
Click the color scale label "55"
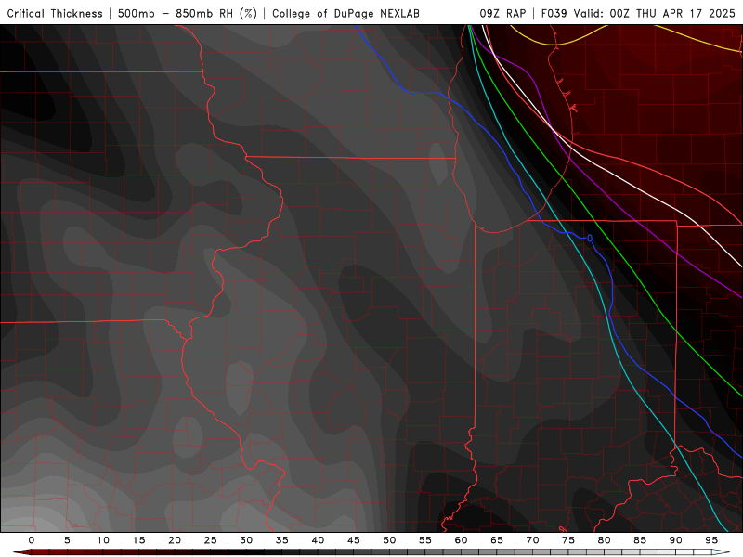coord(425,540)
